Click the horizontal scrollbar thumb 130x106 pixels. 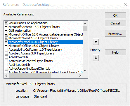point(30,75)
